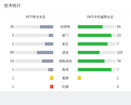The image size is (131, 105).
Task: Click the green 射正 bar on right
Action: tap(93, 44)
